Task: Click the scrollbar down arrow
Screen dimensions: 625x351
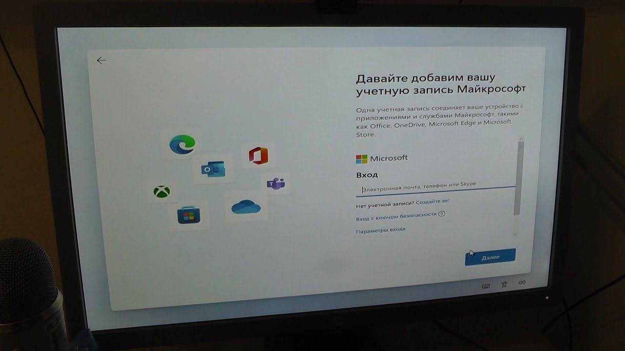Action: click(x=515, y=234)
